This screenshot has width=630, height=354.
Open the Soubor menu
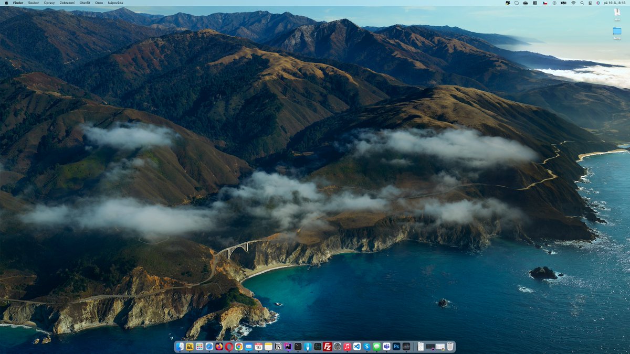click(33, 3)
